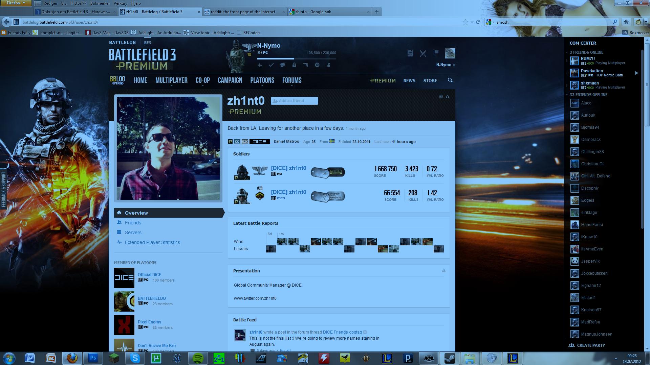Open the flag icon in the header
Screen dimensions: 650x365
click(x=436, y=53)
